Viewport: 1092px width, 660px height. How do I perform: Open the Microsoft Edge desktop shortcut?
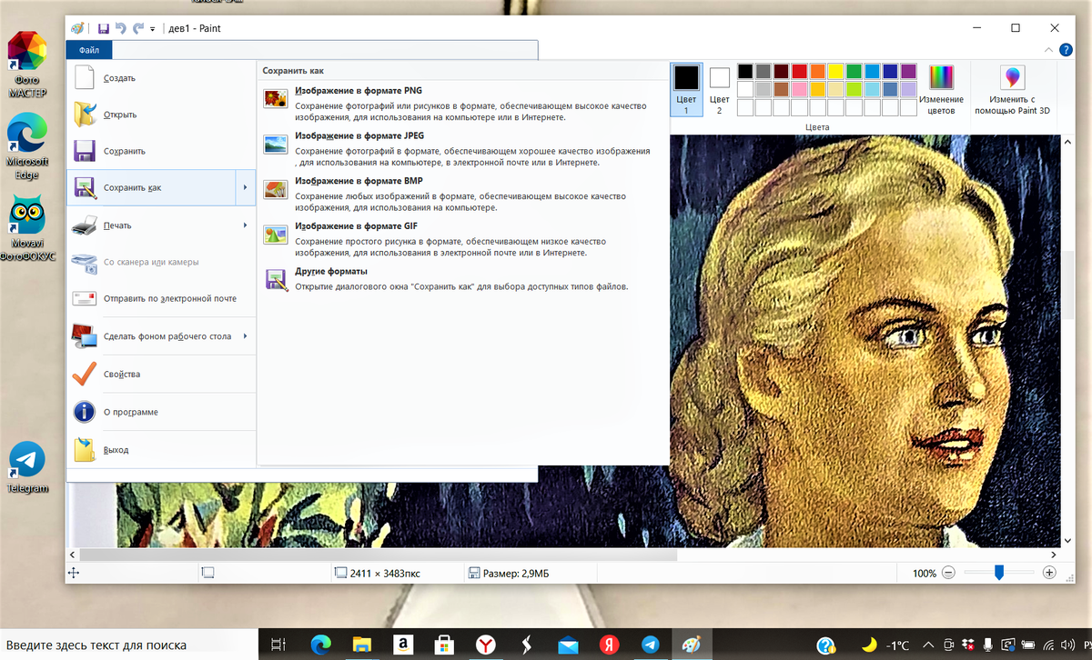point(26,145)
